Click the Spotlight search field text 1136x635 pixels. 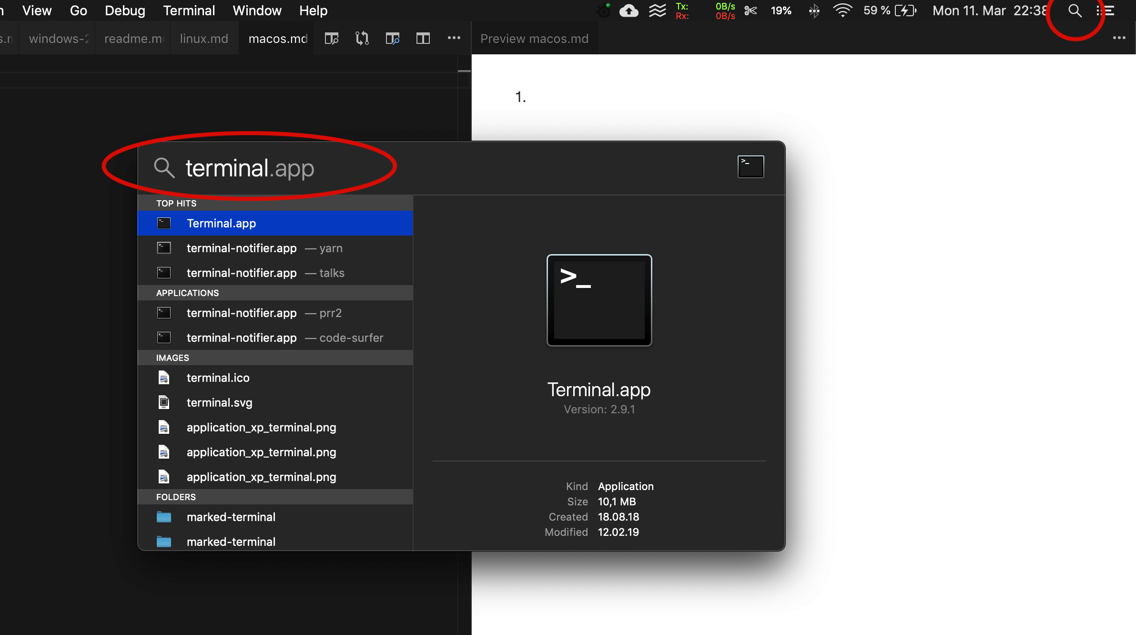coord(250,168)
